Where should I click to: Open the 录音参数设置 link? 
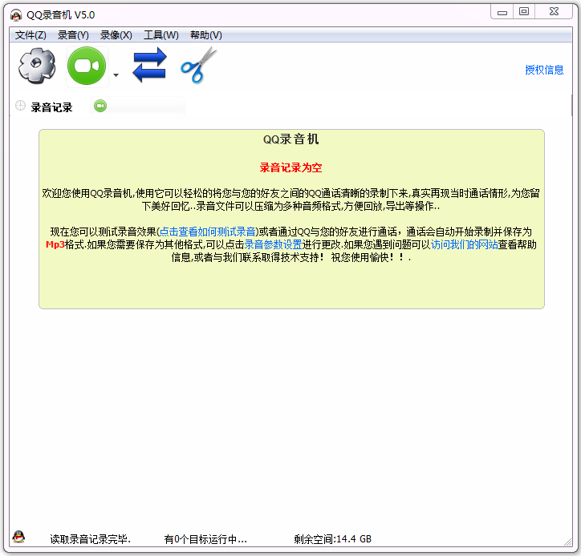click(273, 244)
